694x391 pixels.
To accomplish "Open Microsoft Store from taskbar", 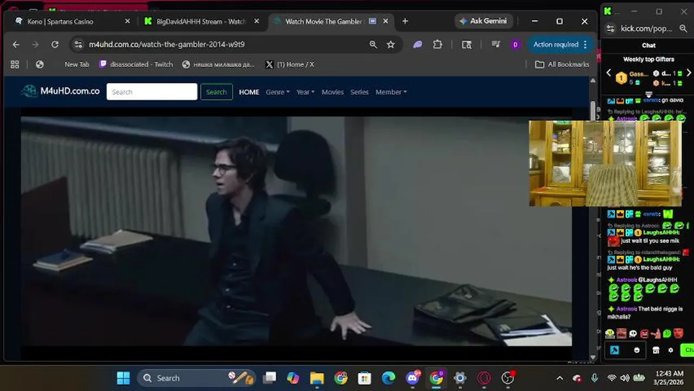I will 364,378.
